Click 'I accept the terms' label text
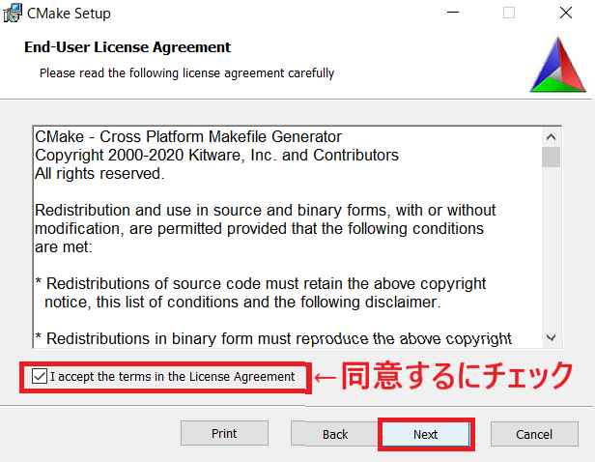The image size is (595, 462). click(172, 377)
